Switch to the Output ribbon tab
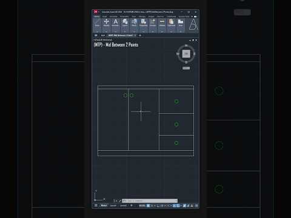Viewport: 291px width, 218px height. tap(152, 16)
